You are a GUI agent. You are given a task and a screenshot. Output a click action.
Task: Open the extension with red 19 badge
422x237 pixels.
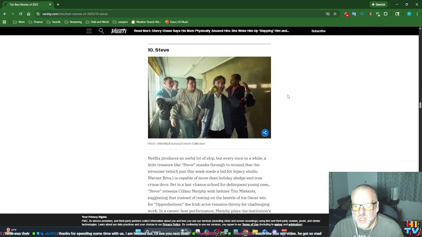coord(346,14)
